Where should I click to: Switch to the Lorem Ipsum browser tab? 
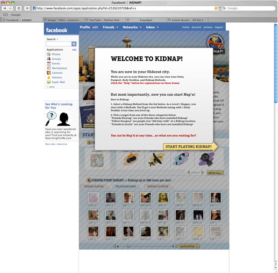click(x=188, y=20)
